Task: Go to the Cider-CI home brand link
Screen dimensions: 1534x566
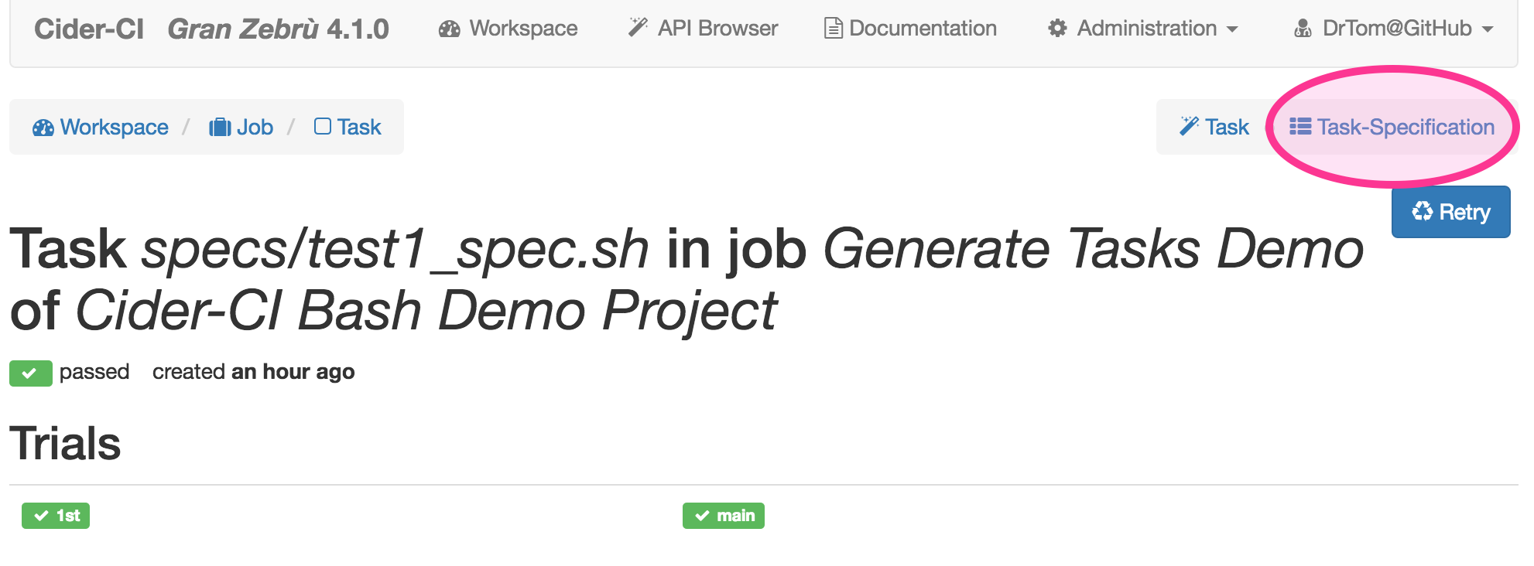Action: [x=89, y=29]
